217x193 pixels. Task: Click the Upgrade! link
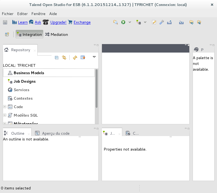pos(58,22)
